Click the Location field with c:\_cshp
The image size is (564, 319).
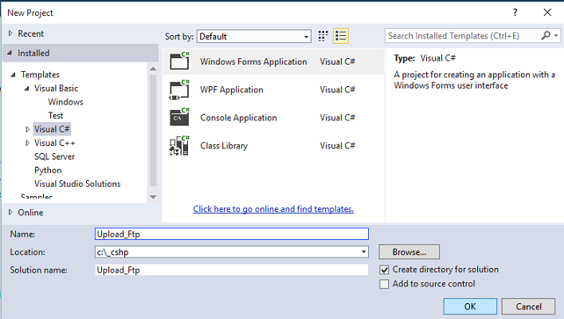232,252
